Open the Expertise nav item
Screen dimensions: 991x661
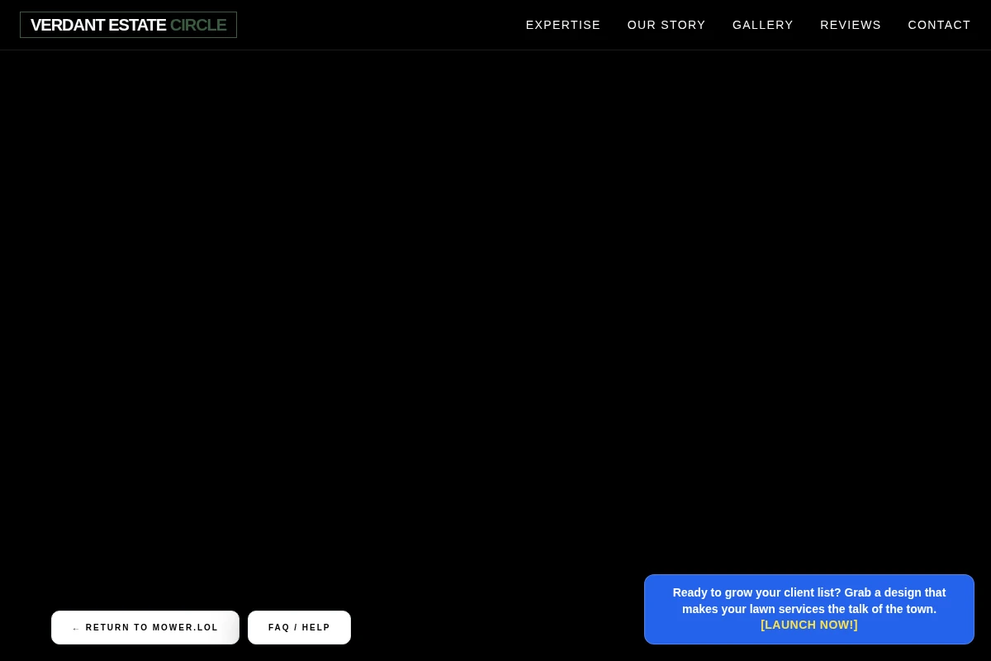point(563,25)
